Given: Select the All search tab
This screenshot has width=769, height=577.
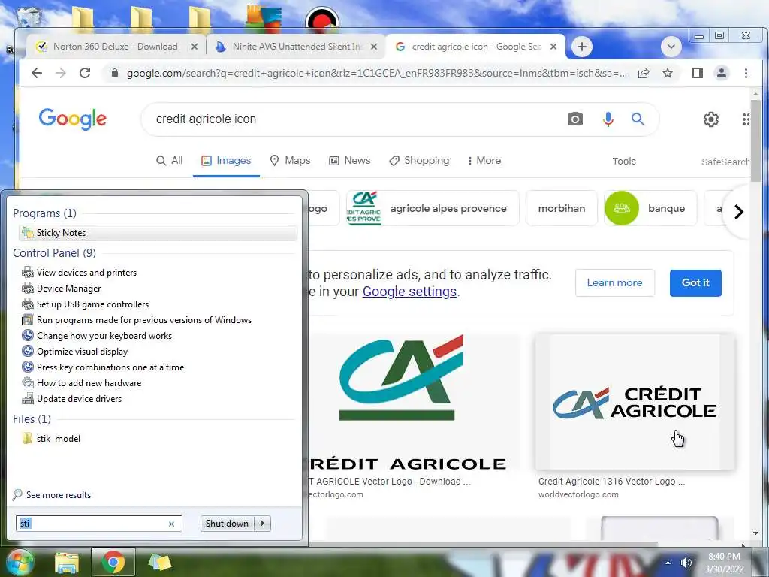Looking at the screenshot, I should click(x=169, y=161).
